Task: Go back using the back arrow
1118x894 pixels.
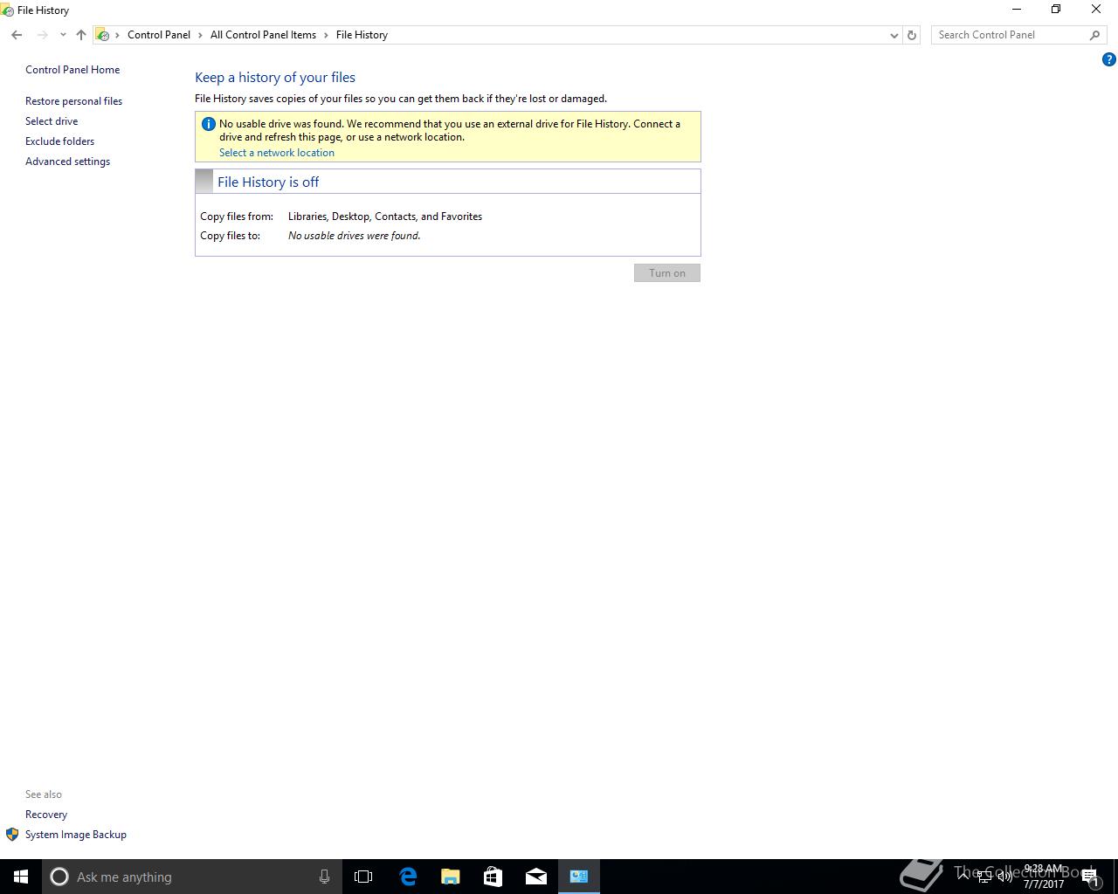Action: coord(17,35)
